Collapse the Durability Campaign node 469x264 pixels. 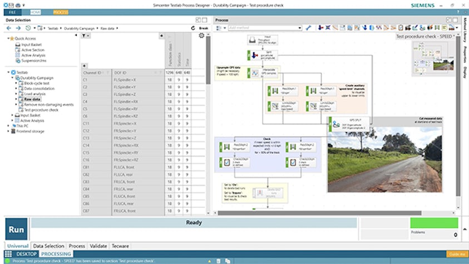[x=13, y=77]
